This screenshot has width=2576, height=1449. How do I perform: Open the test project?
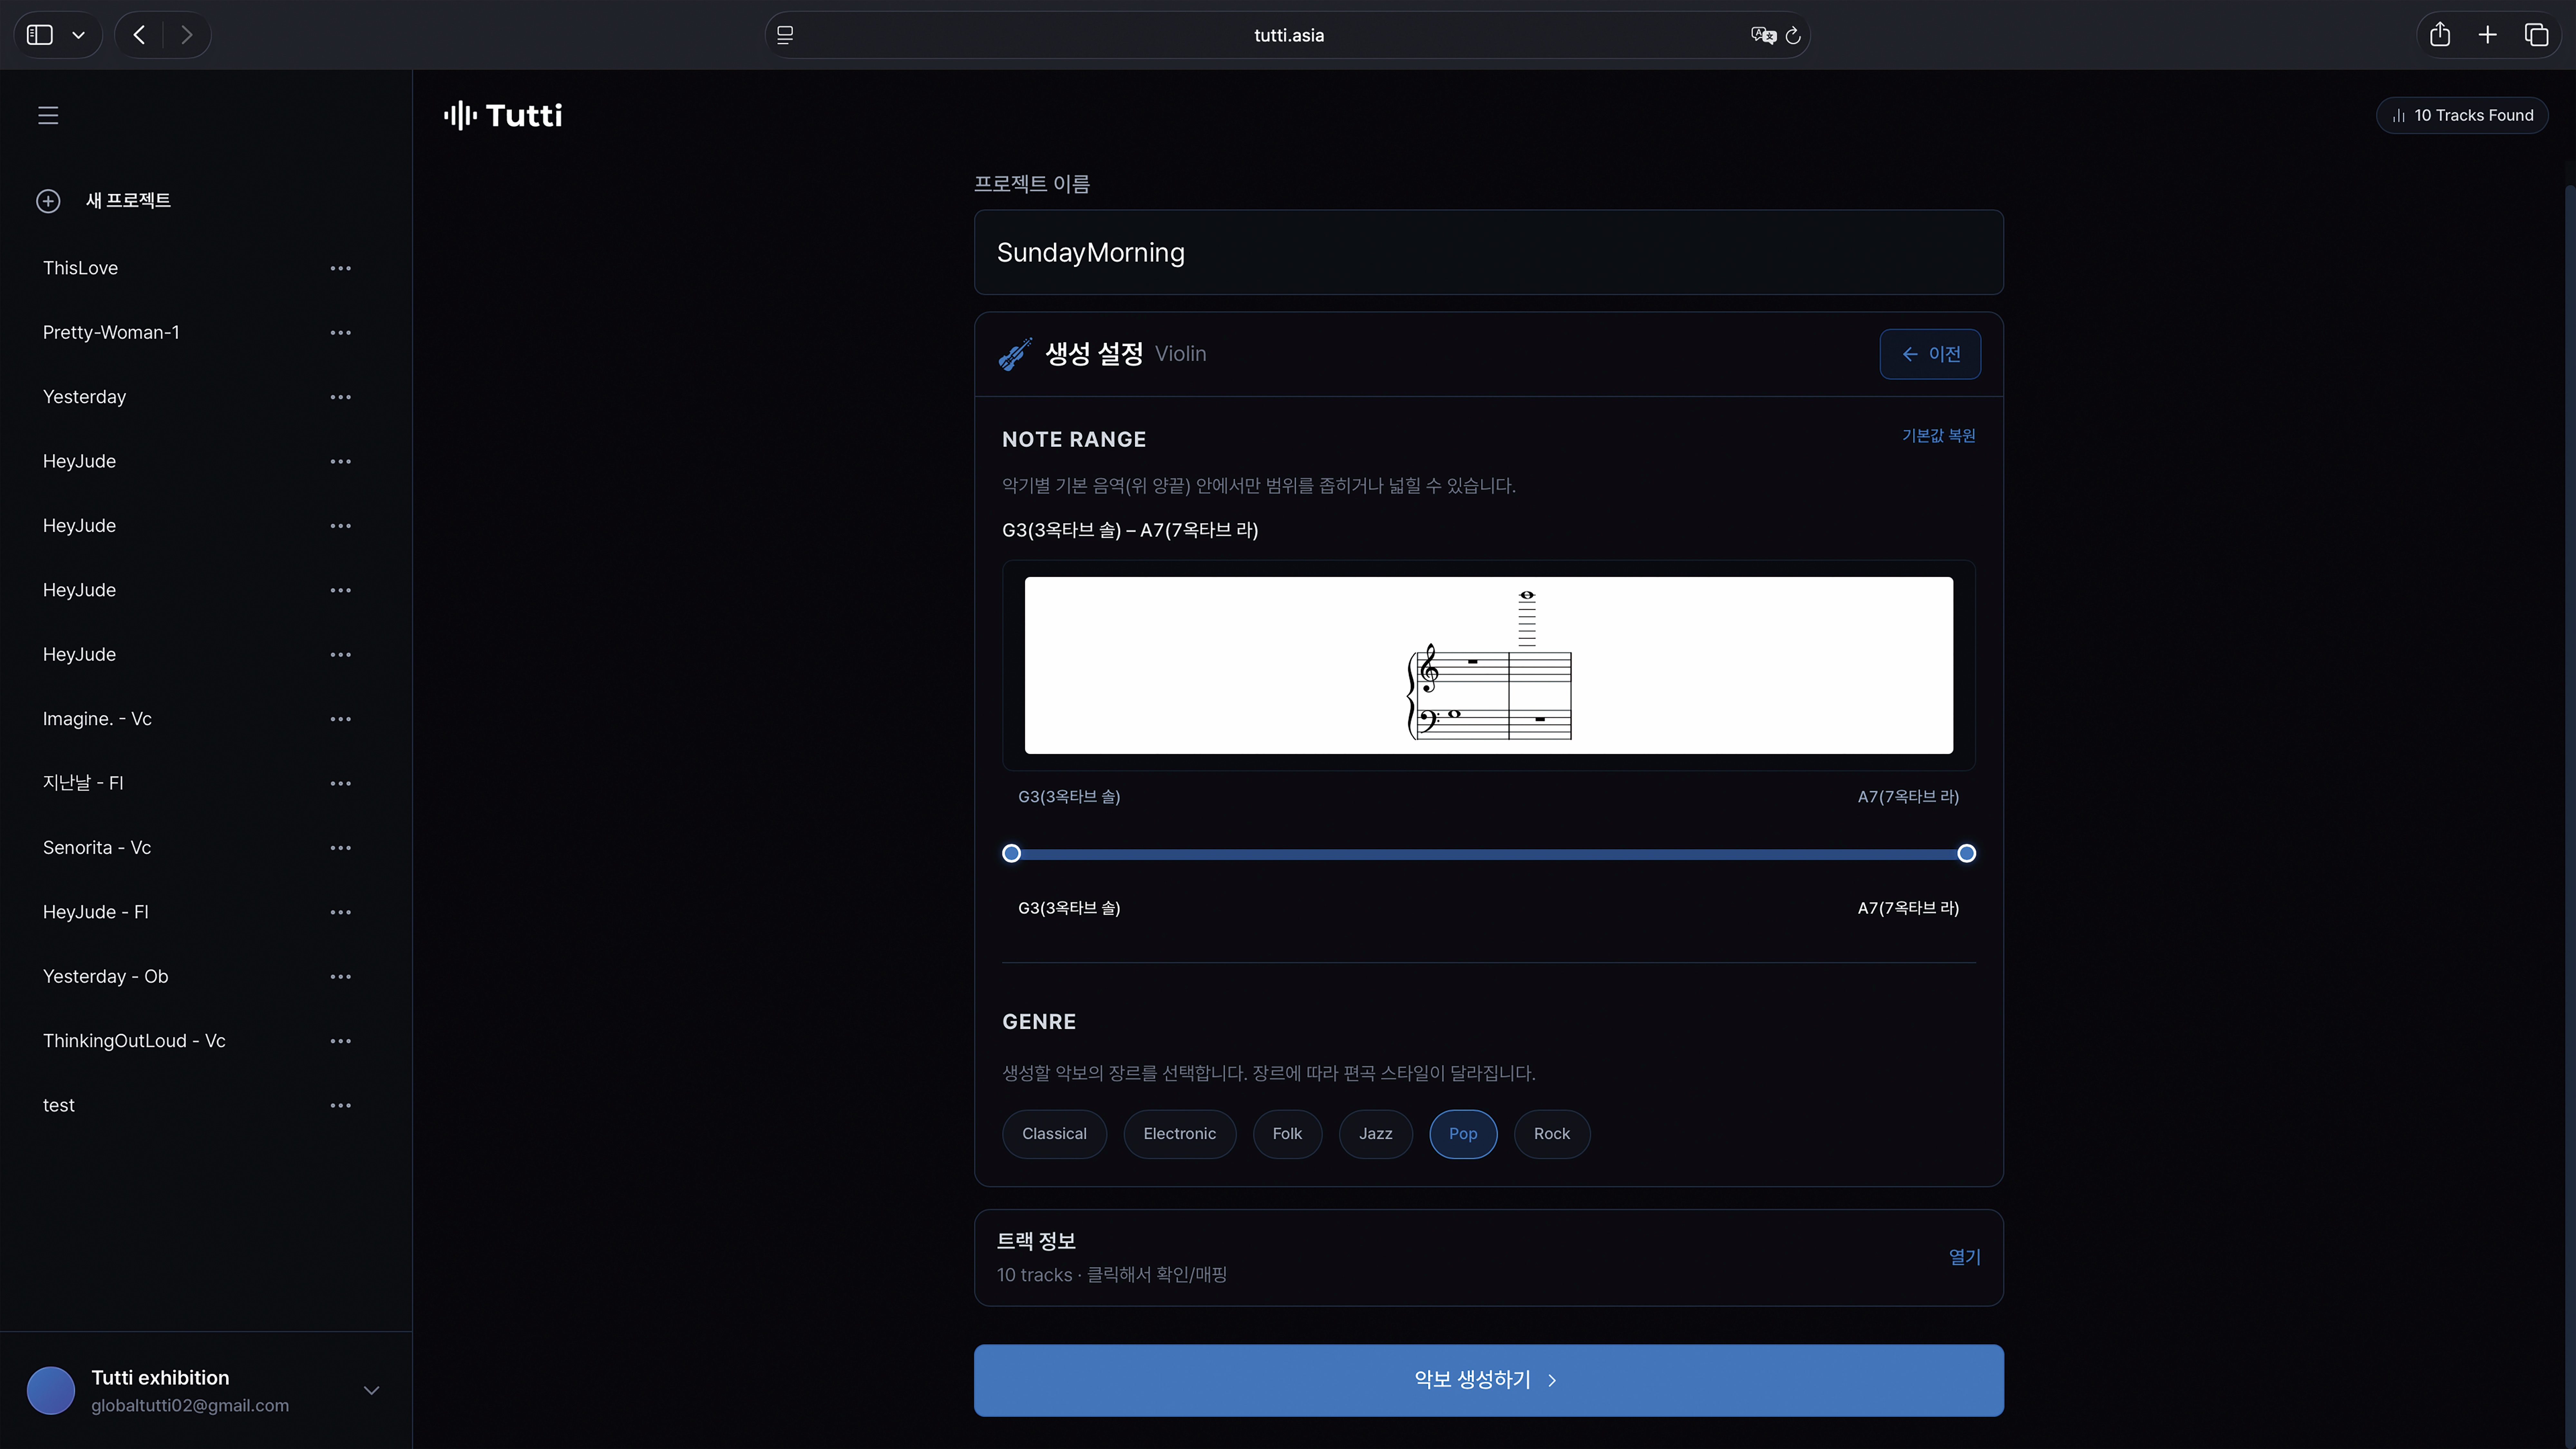[x=59, y=1106]
